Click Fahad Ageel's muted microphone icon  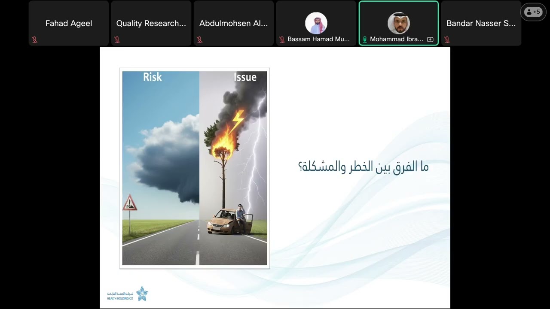click(34, 39)
